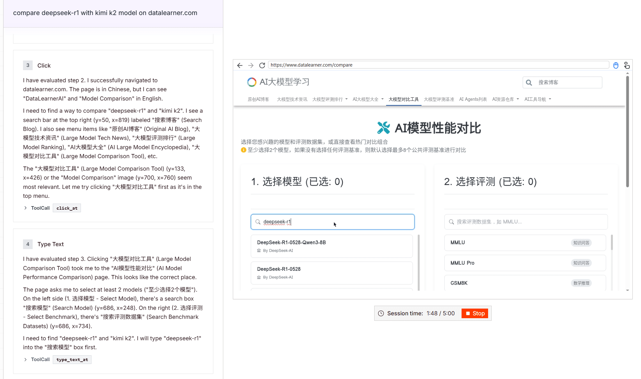Select the touch gesture mode icon

(627, 65)
